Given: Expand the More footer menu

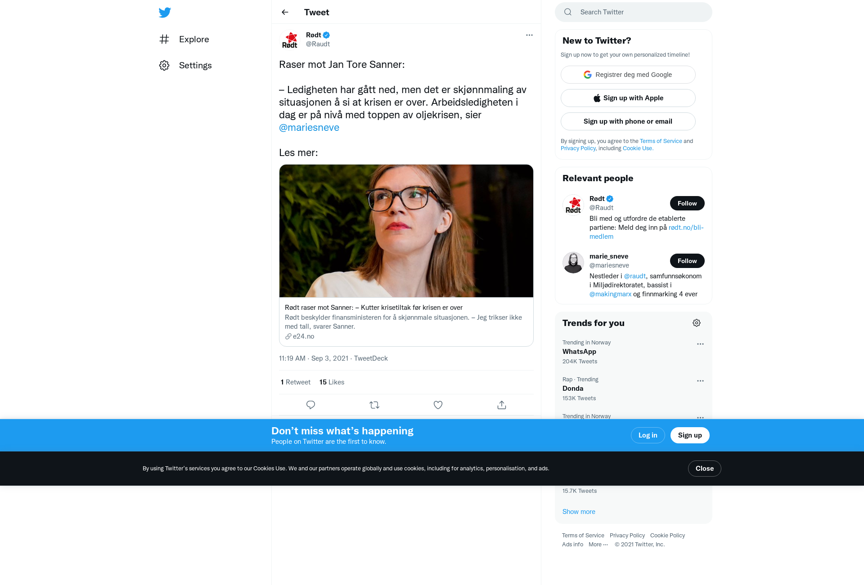Looking at the screenshot, I should pyautogui.click(x=598, y=544).
